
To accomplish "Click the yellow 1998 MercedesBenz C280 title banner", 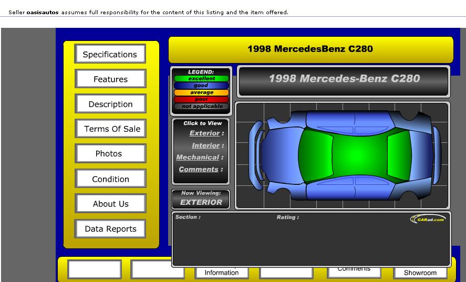I will point(310,49).
